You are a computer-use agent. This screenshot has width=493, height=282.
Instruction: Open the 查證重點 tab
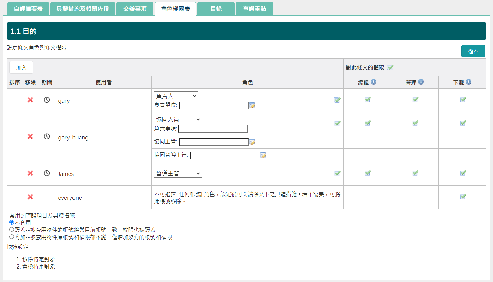[x=254, y=9]
